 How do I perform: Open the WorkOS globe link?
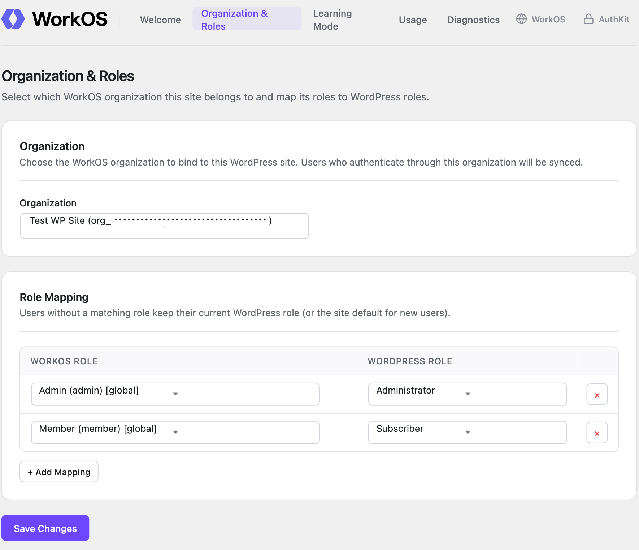[540, 19]
